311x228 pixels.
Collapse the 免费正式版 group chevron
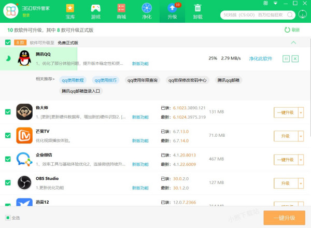(293, 42)
